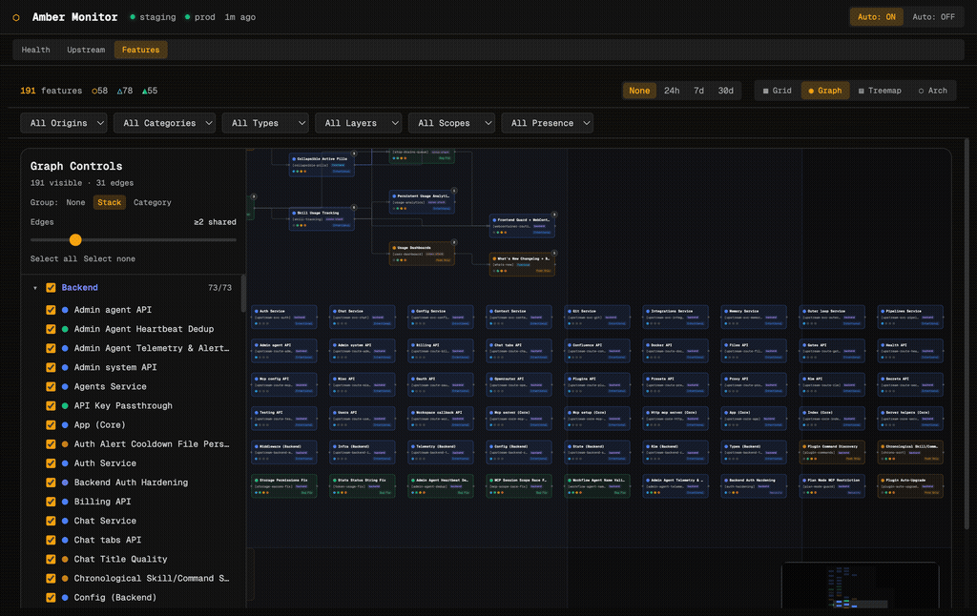Select the Stack grouping option
Image resolution: width=977 pixels, height=616 pixels.
[109, 202]
